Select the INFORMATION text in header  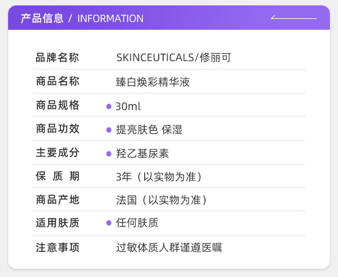110,18
